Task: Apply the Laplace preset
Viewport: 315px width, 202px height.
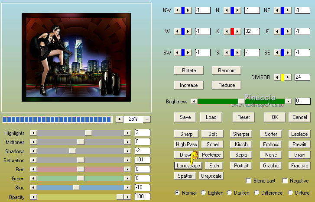Action: tap(299, 134)
